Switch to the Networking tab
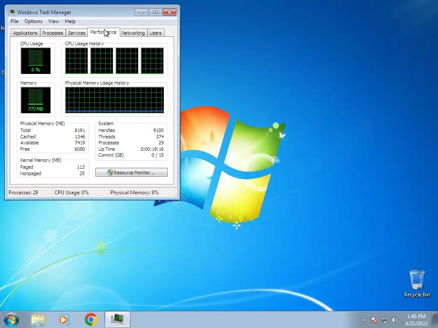Image resolution: width=438 pixels, height=328 pixels. pos(133,32)
